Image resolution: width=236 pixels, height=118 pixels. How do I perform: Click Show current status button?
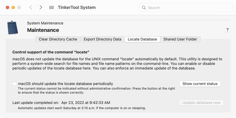click(200, 84)
